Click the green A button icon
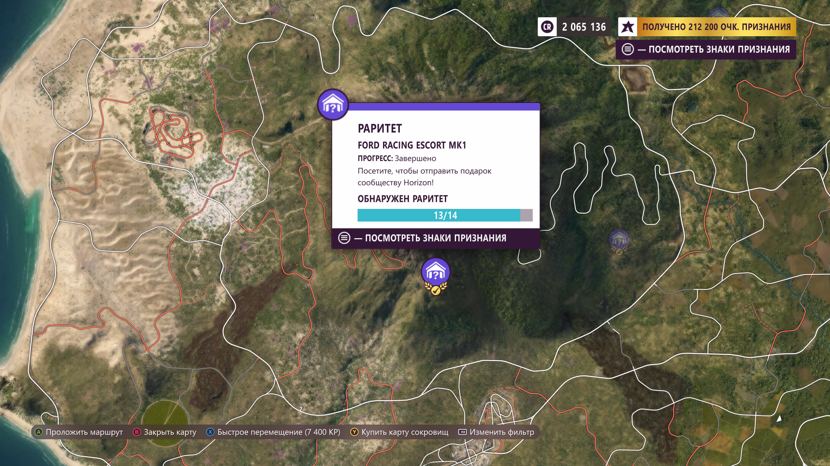The width and height of the screenshot is (830, 466). pos(38,432)
